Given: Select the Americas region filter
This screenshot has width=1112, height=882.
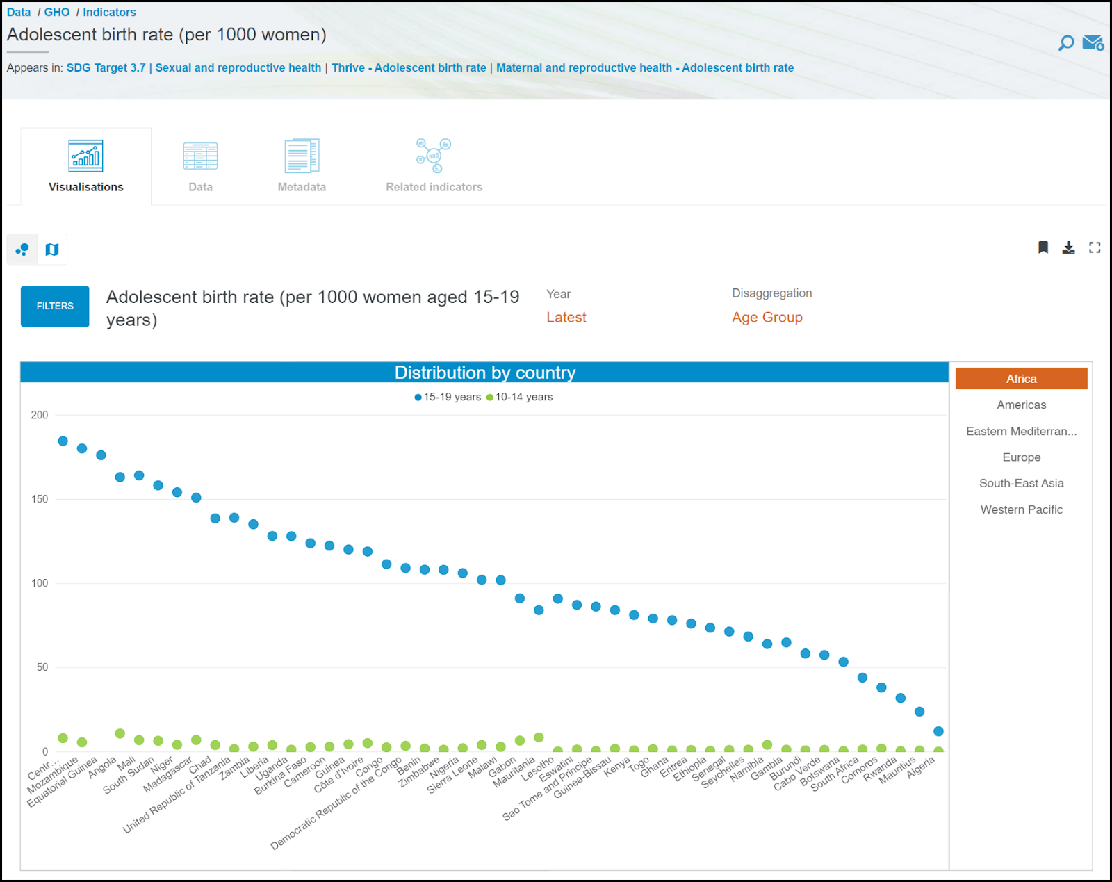Looking at the screenshot, I should click(1021, 405).
